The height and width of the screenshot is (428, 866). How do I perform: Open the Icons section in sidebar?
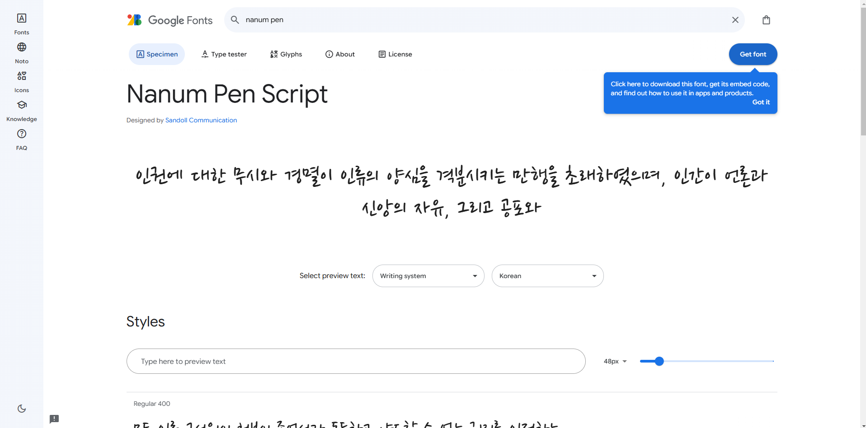pyautogui.click(x=22, y=82)
